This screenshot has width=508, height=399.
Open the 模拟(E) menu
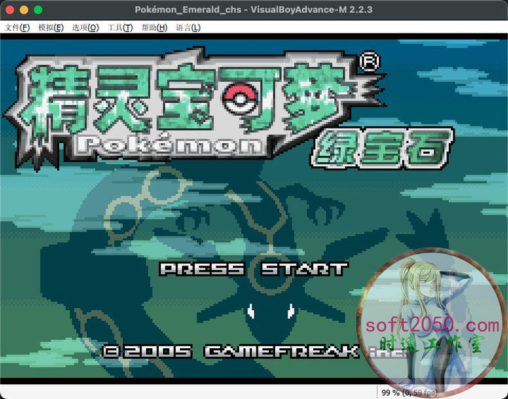pyautogui.click(x=51, y=28)
